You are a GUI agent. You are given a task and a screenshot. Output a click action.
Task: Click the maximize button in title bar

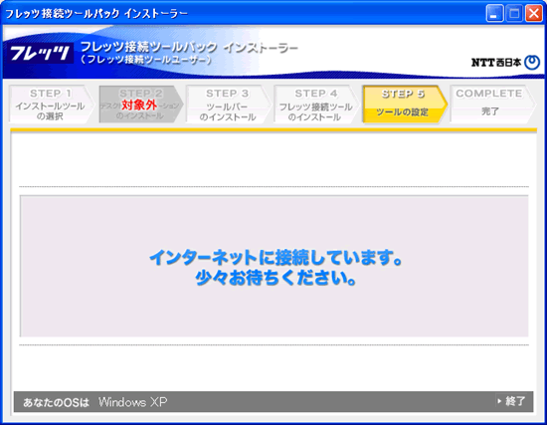[x=514, y=14]
